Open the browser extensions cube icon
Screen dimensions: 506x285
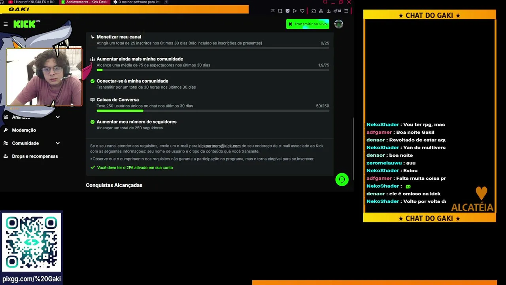click(314, 11)
